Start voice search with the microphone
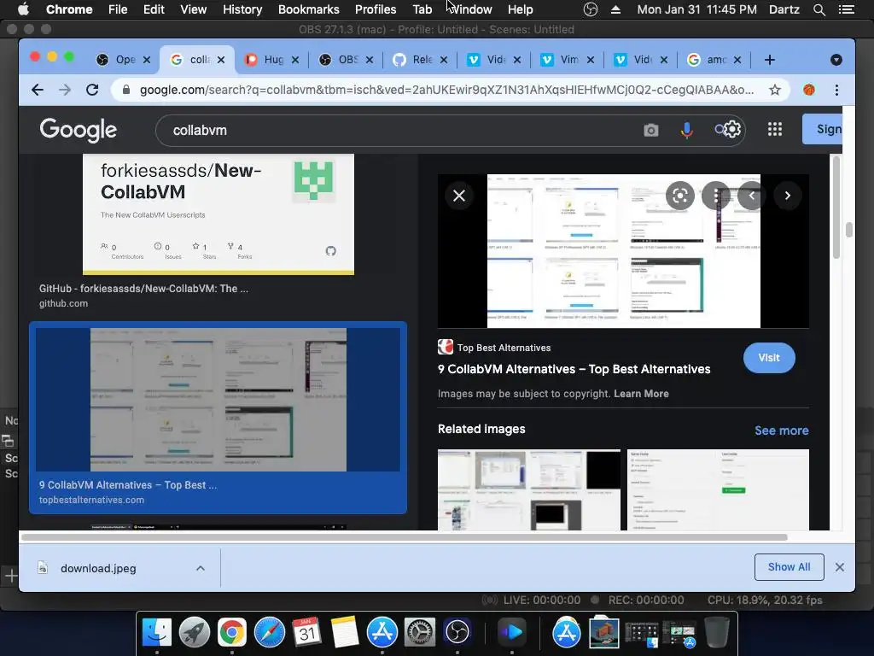Screen dimensions: 874x656 click(x=687, y=130)
